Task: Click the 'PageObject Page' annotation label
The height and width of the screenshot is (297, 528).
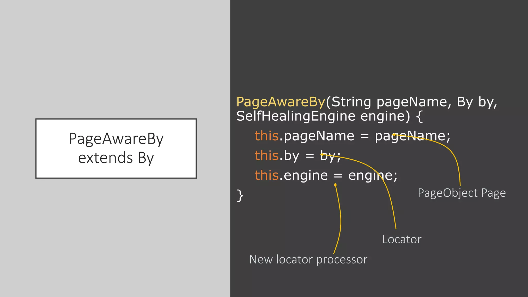Action: point(462,193)
